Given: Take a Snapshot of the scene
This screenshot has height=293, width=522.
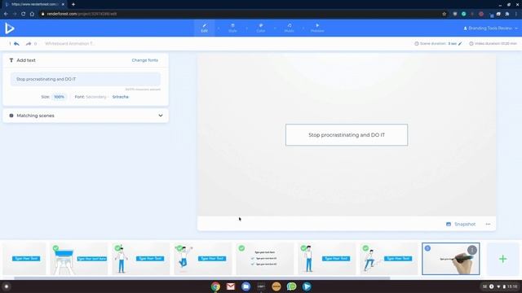Looking at the screenshot, I should 461,225.
